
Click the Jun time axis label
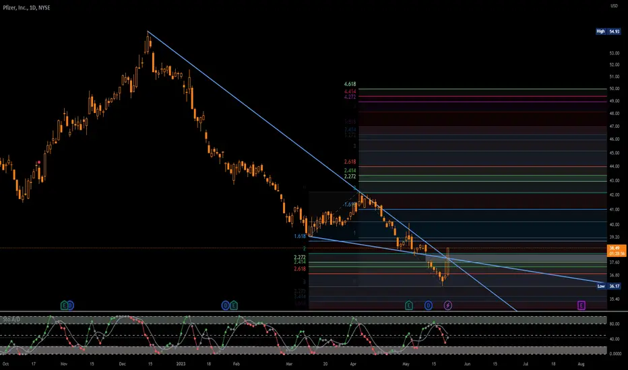click(x=467, y=364)
